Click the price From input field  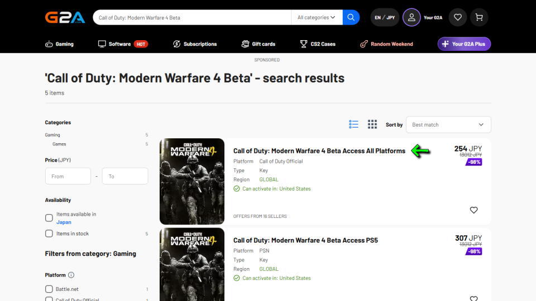68,176
